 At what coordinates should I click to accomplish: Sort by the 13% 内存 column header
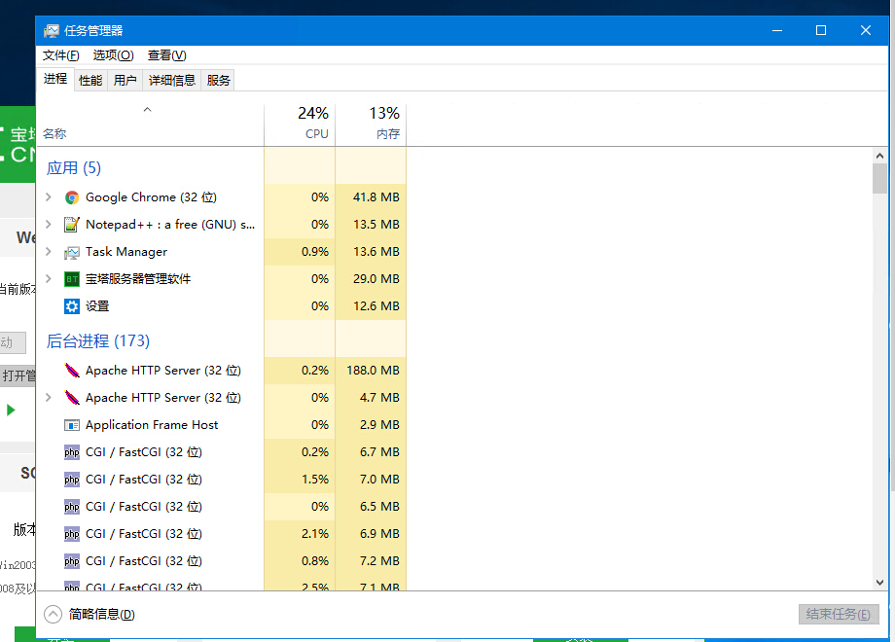pos(371,125)
